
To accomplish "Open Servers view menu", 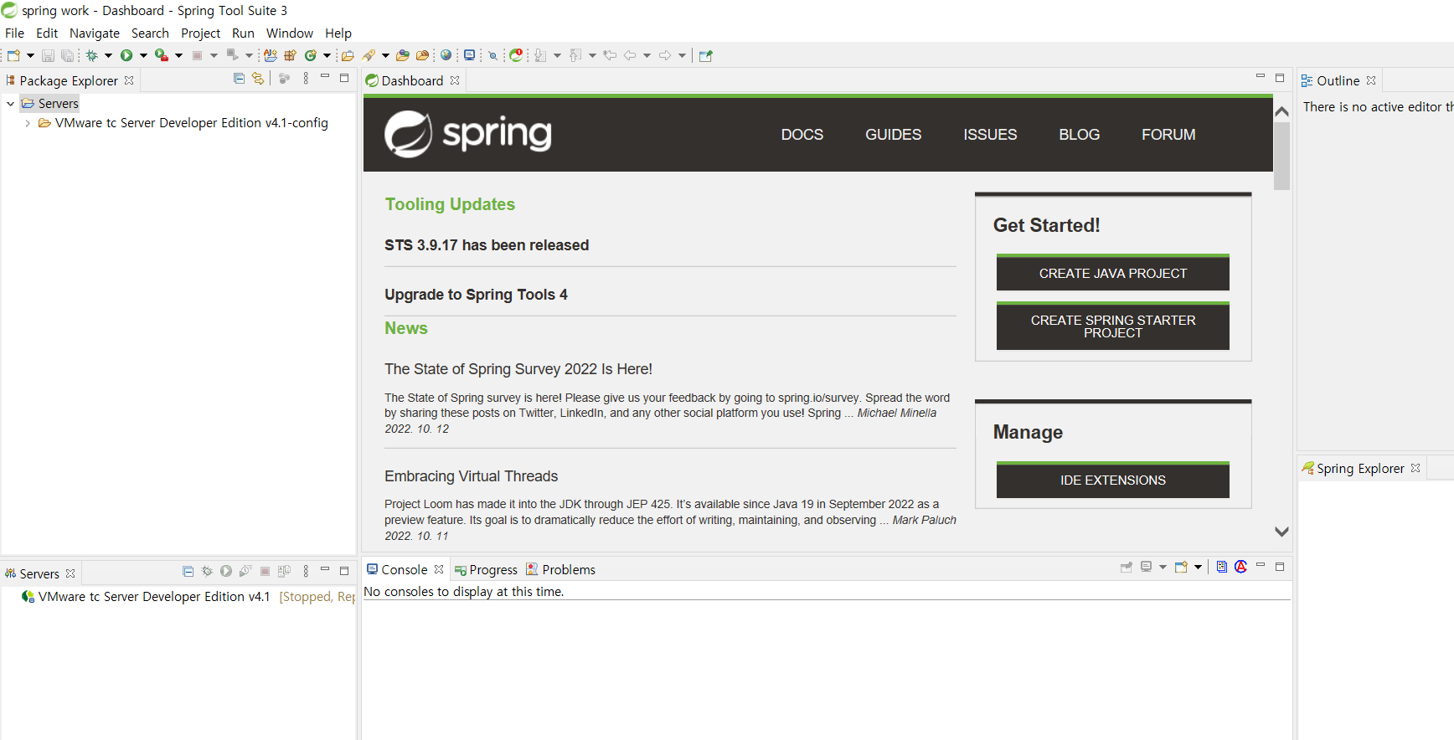I will pos(306,571).
